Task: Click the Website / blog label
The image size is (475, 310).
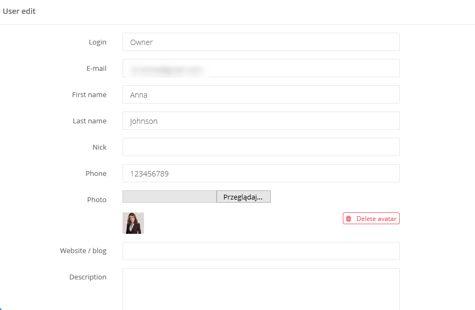Action: coord(83,251)
